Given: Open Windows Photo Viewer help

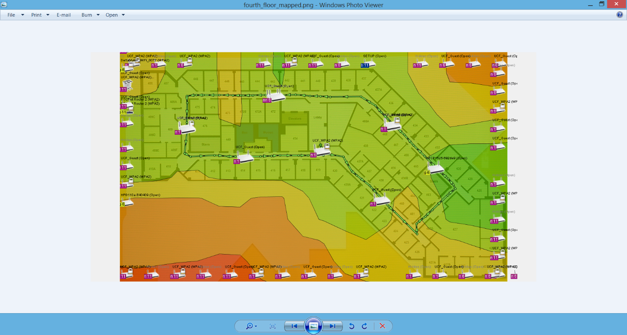Looking at the screenshot, I should point(620,15).
